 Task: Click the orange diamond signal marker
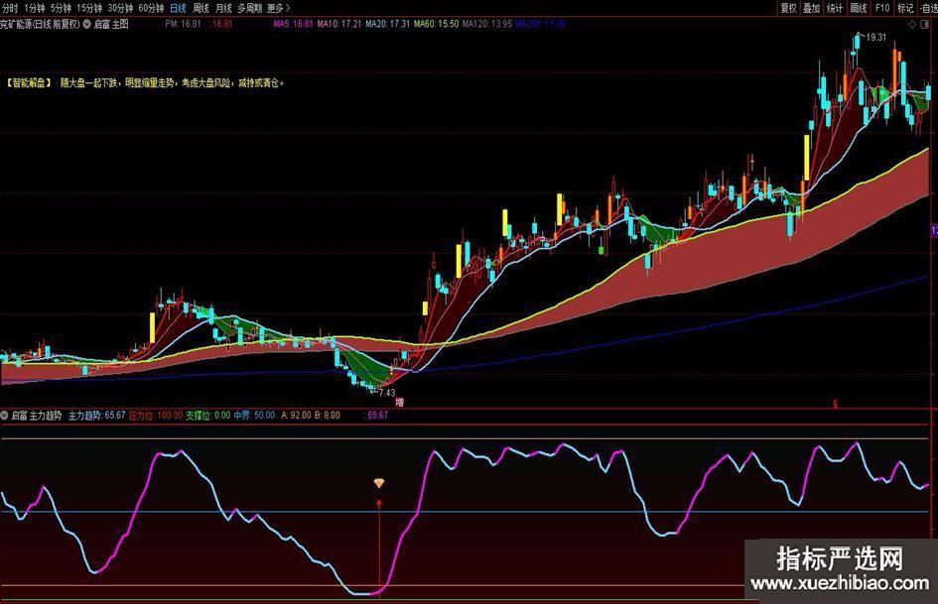(378, 483)
